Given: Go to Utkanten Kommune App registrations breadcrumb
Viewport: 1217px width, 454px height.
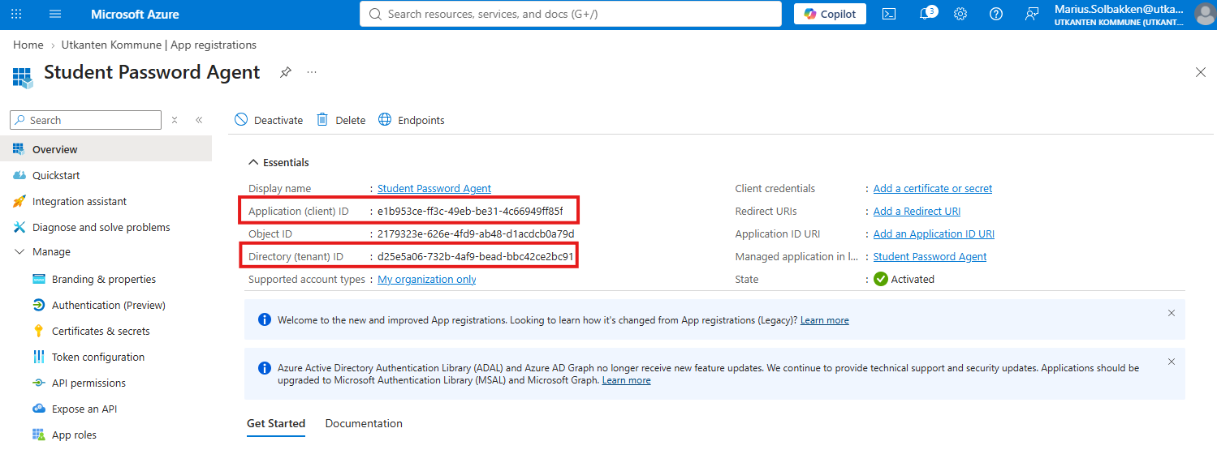Looking at the screenshot, I should point(159,45).
